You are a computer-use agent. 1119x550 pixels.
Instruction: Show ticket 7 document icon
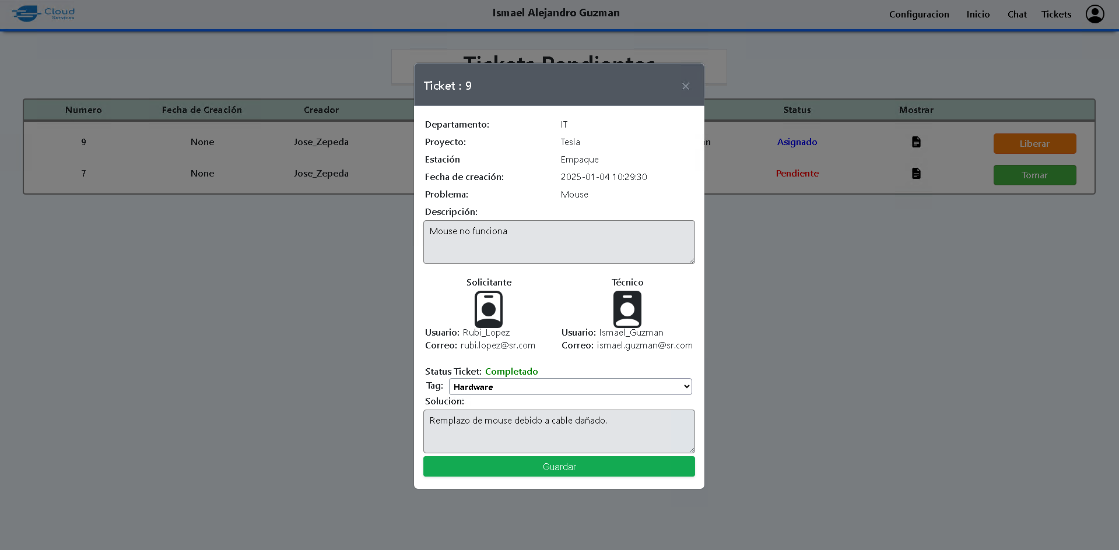(916, 174)
